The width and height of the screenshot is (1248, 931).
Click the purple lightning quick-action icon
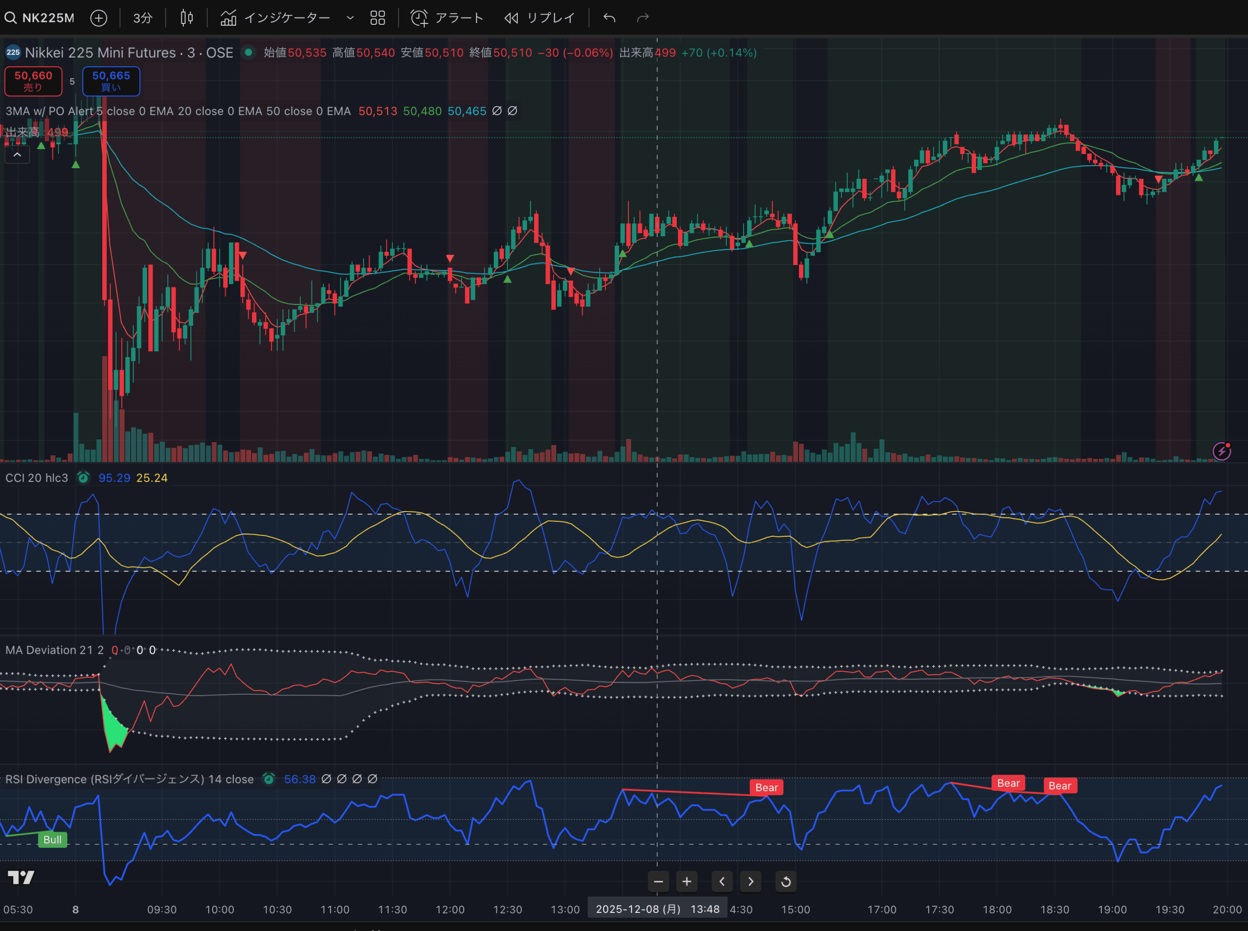coord(1222,451)
